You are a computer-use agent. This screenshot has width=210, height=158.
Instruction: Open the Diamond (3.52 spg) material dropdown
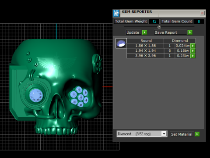pyautogui.click(x=142, y=134)
